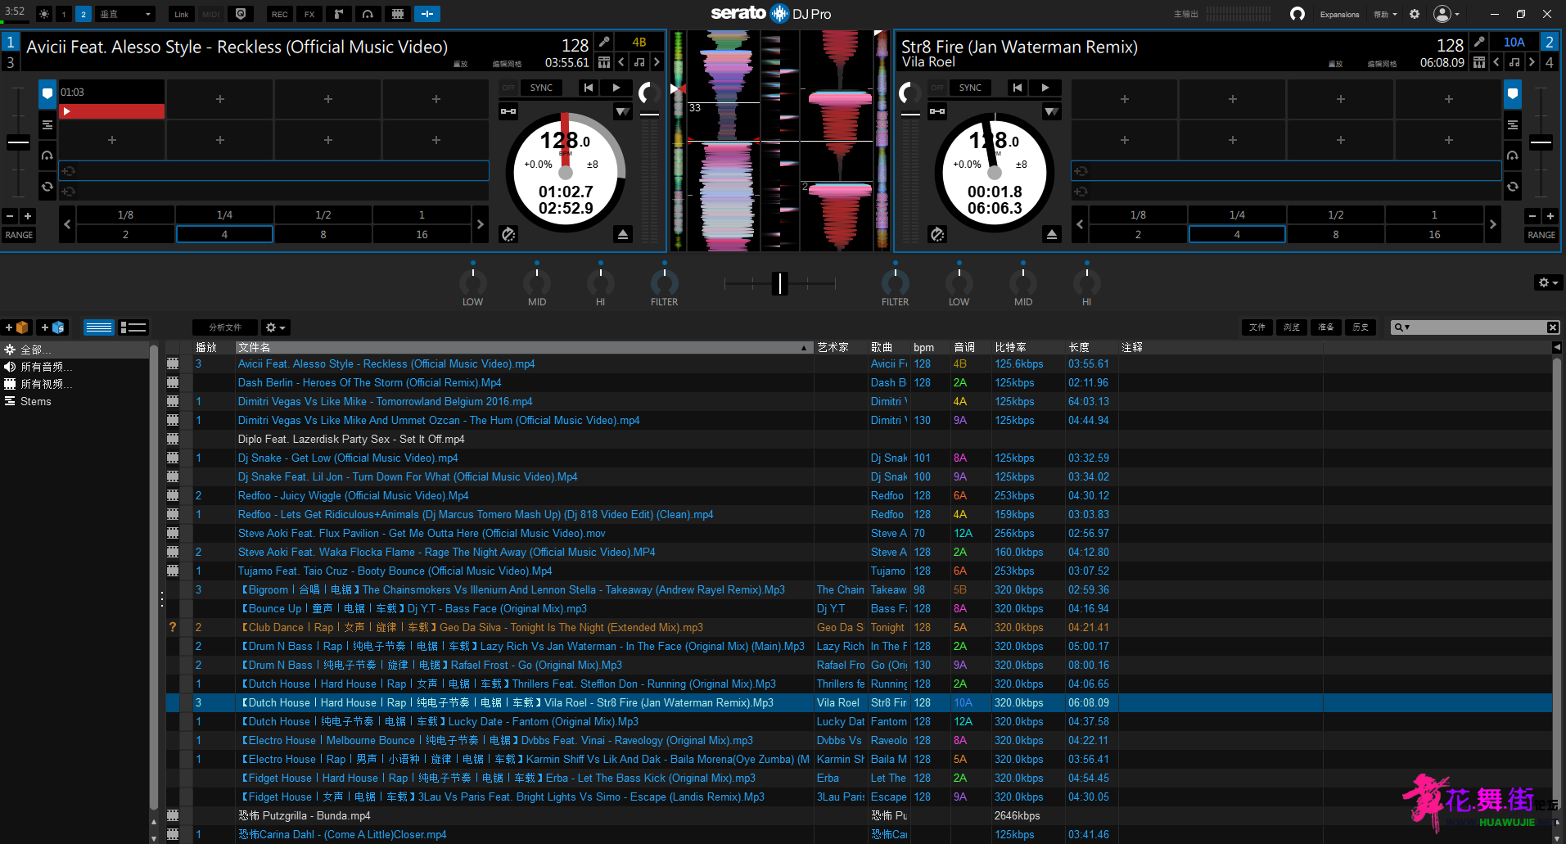Set right deck loop size to 16

(x=1434, y=234)
